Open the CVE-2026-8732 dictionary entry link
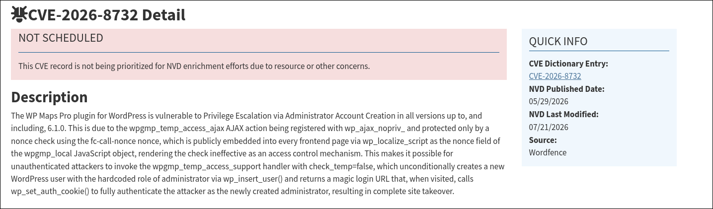Screen dimensions: 713x209 click(x=555, y=76)
